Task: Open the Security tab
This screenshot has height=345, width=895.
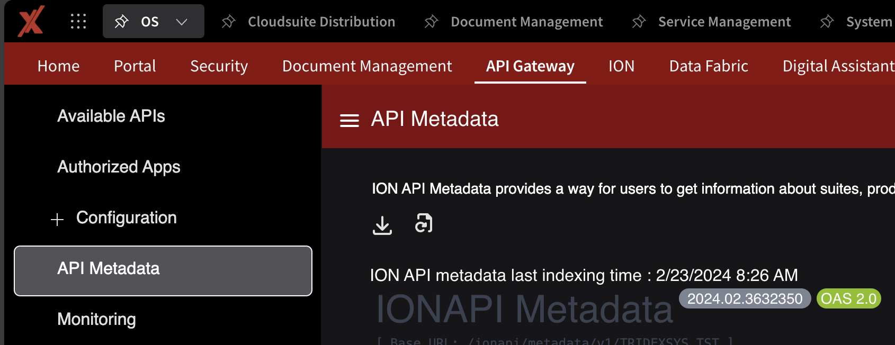Action: coord(219,66)
